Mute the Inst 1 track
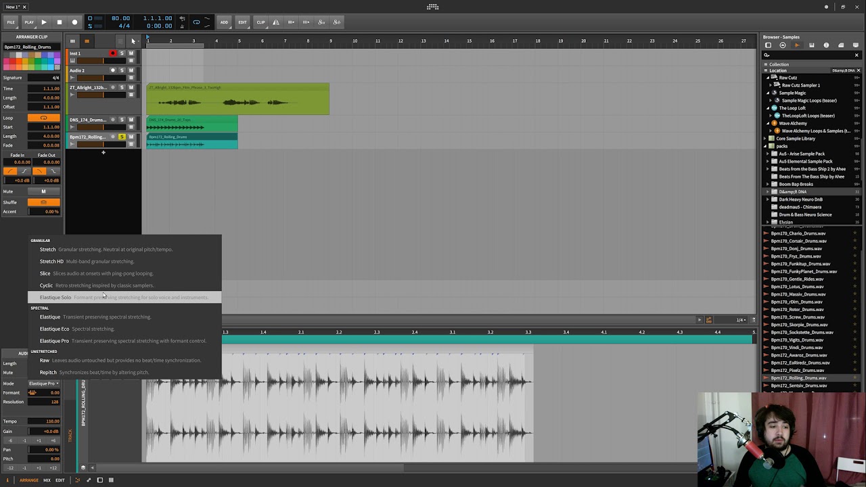This screenshot has width=866, height=487. 131,53
